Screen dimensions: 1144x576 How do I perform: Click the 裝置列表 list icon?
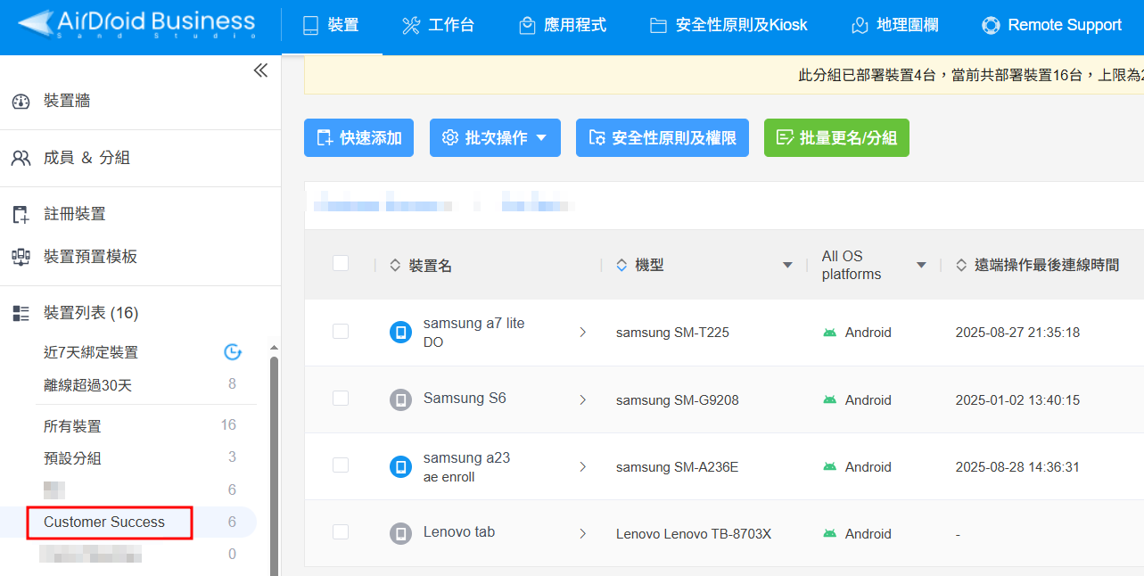click(x=21, y=313)
